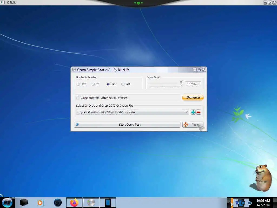Open the dark round globe taskbar icon
Screen dimensions: 277x208
[58, 203]
